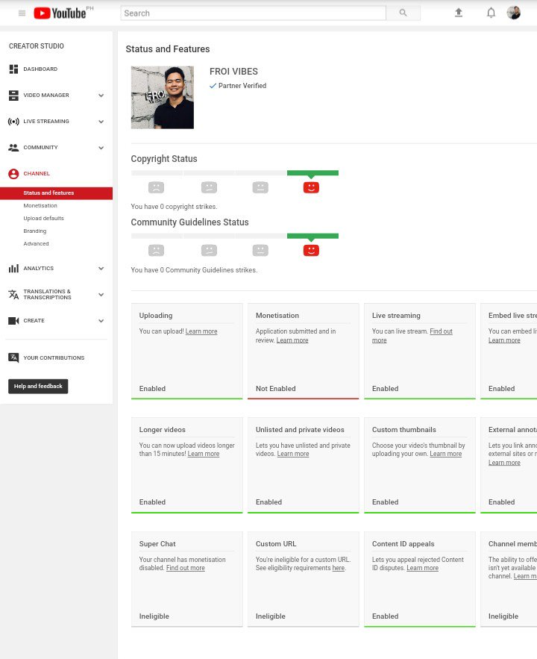Open Learn more link in Monetisation card
The height and width of the screenshot is (659, 537).
pyautogui.click(x=292, y=340)
